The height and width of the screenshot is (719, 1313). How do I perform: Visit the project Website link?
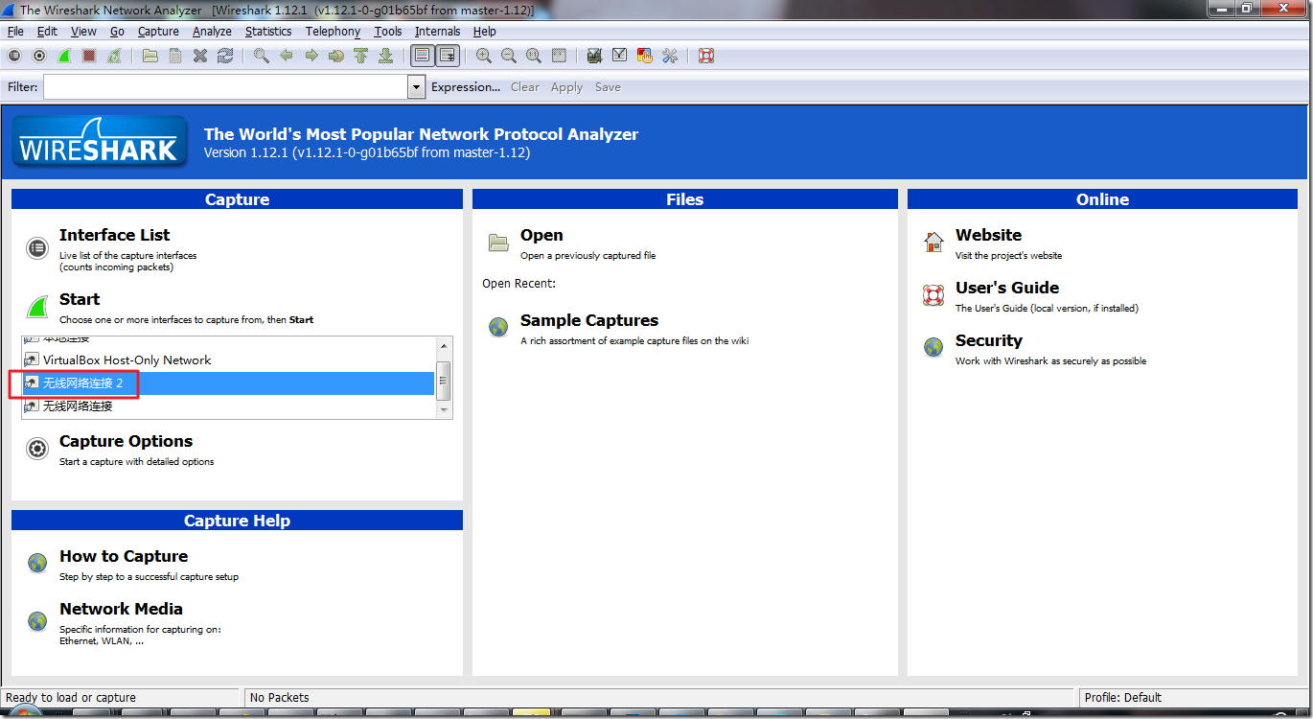pos(988,235)
